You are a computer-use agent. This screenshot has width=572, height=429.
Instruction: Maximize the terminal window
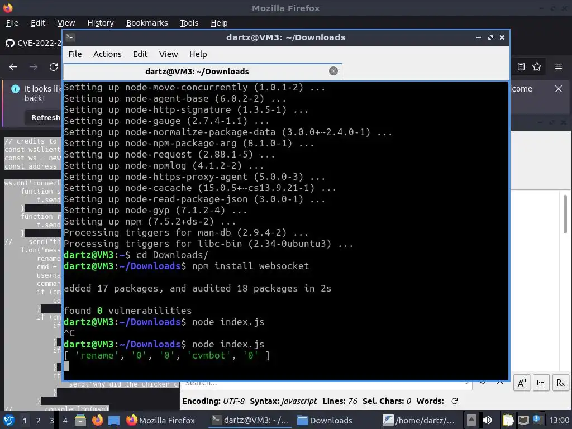490,37
